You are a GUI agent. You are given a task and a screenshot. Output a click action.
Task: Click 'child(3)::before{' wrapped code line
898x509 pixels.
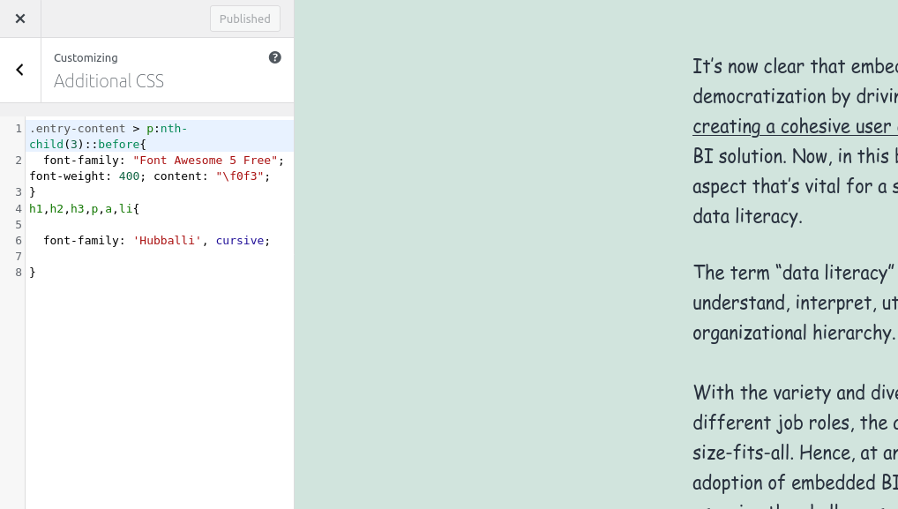pyautogui.click(x=87, y=145)
